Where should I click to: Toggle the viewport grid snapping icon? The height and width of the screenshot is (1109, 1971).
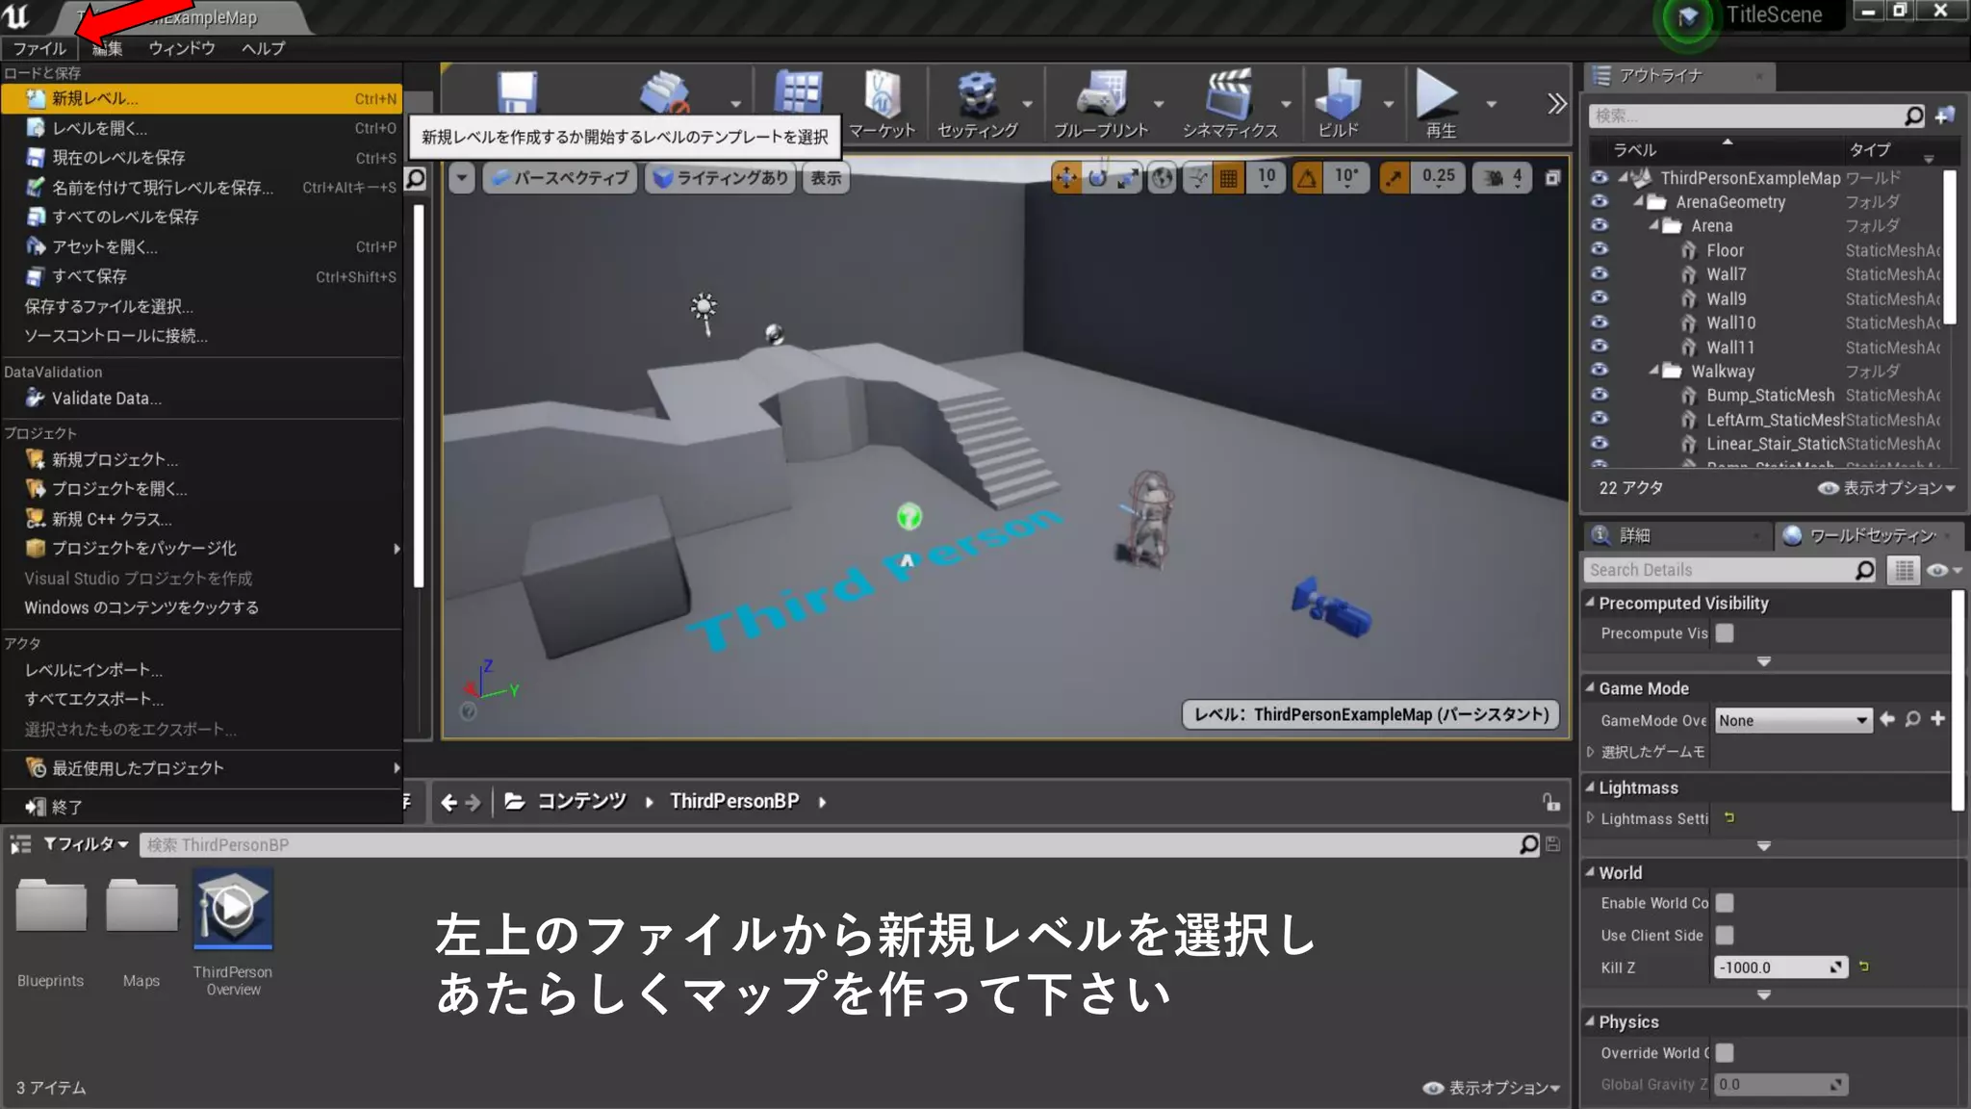(1229, 178)
